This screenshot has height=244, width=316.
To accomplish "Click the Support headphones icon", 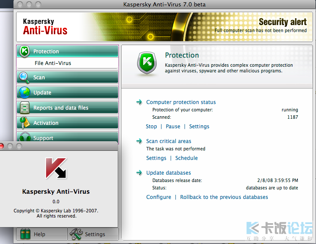I will (25, 137).
